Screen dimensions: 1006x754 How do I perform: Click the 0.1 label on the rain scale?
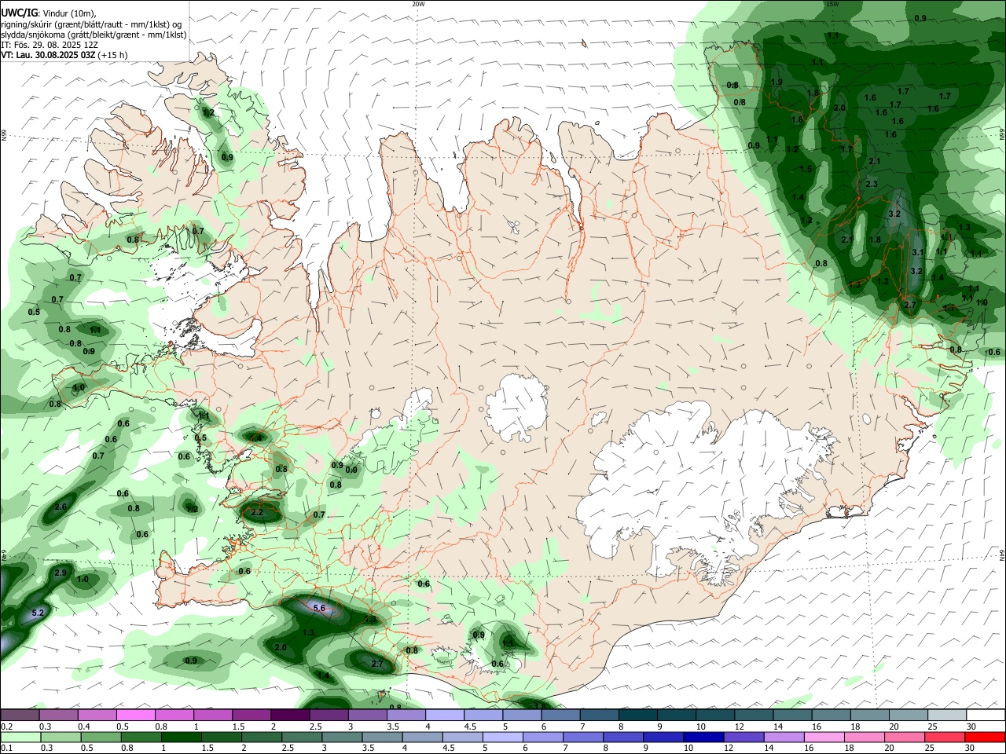(x=6, y=749)
